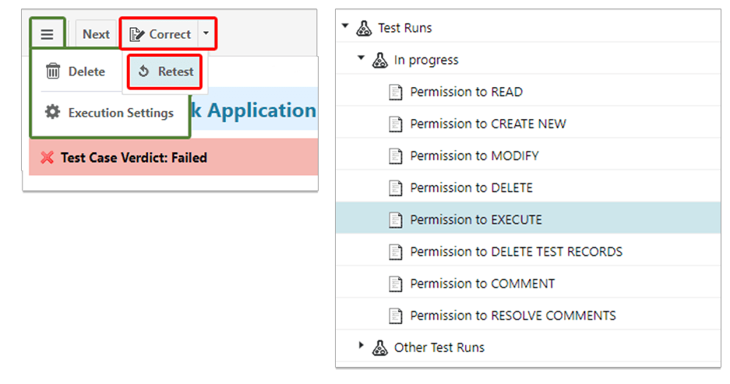
Task: Click the Test Runs flask icon
Action: 364,28
